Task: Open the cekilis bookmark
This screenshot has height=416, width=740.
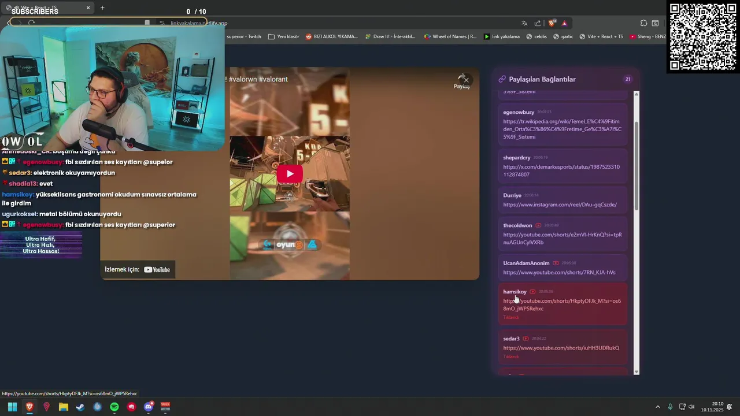Action: point(536,36)
